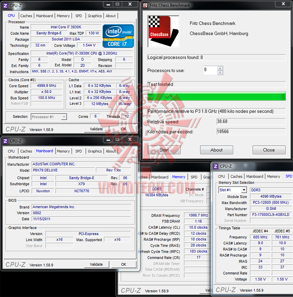Open the Processor #1 selection dropdown
The height and width of the screenshot is (297, 293).
[x=64, y=117]
